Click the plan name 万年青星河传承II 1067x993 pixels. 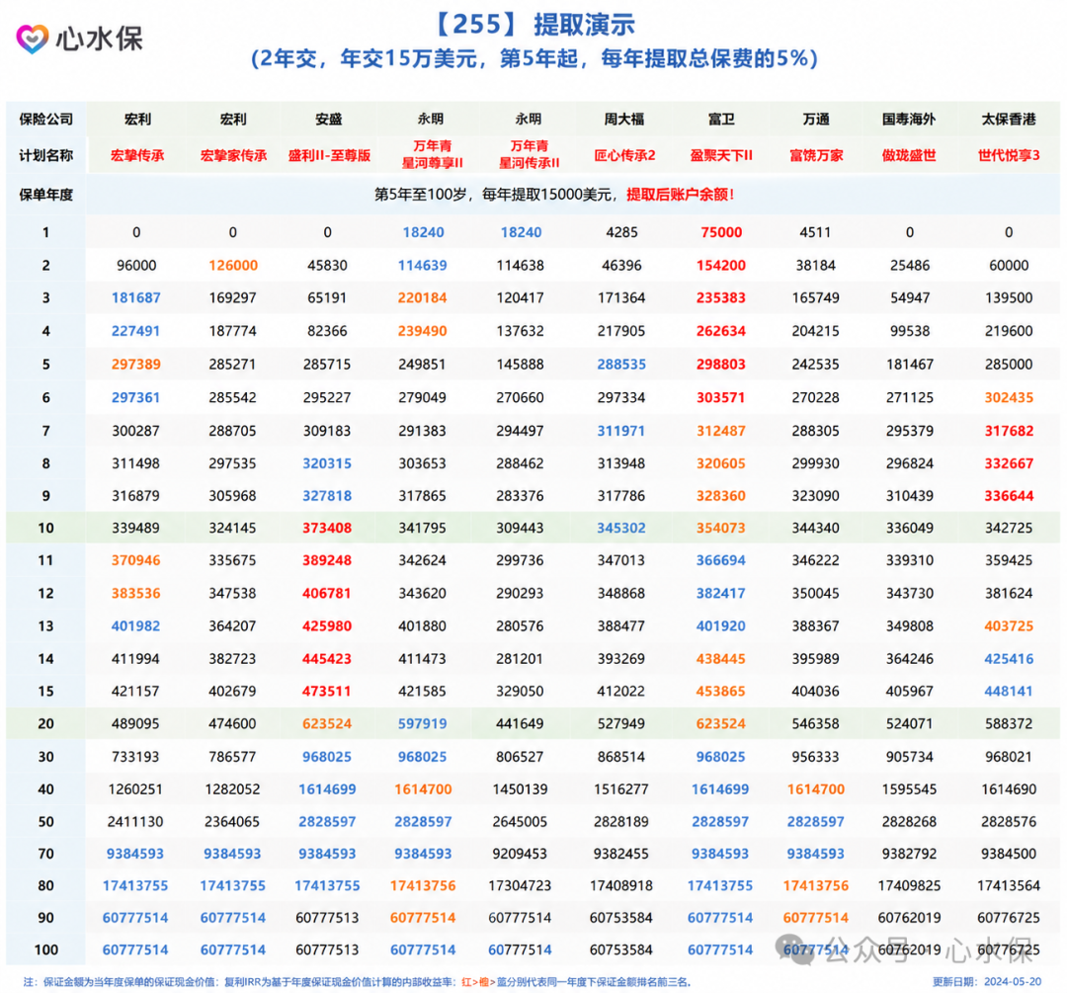click(529, 154)
